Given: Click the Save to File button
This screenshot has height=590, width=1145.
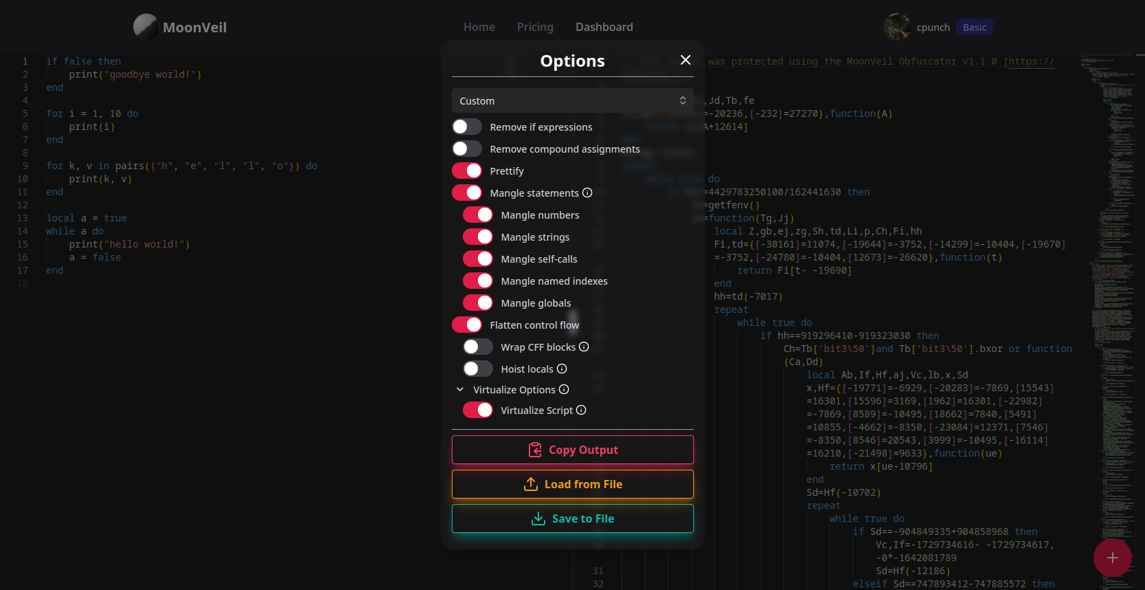Looking at the screenshot, I should [572, 518].
